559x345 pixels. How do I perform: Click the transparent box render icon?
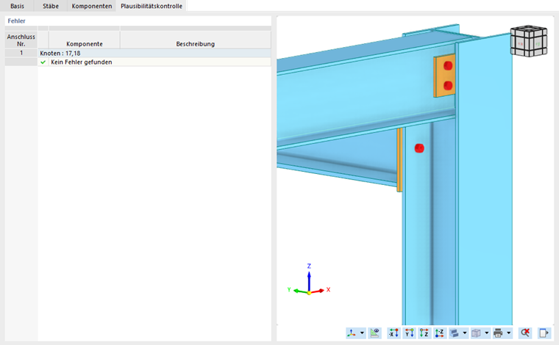click(x=476, y=333)
